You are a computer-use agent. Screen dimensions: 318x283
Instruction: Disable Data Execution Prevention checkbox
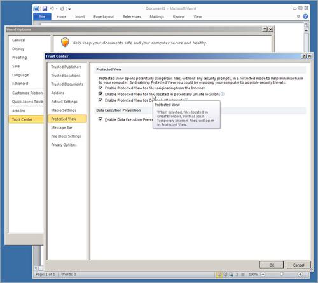tap(100, 119)
